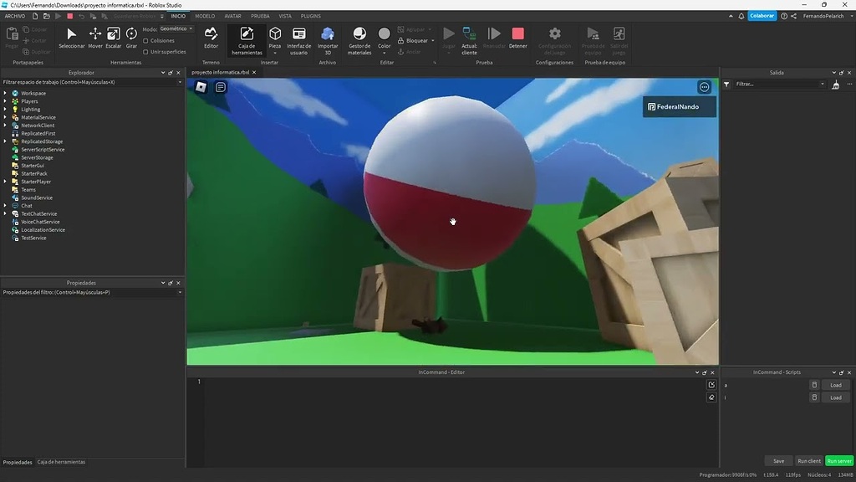Open the Modo Geométrico dropdown
856x482 pixels.
(x=176, y=29)
